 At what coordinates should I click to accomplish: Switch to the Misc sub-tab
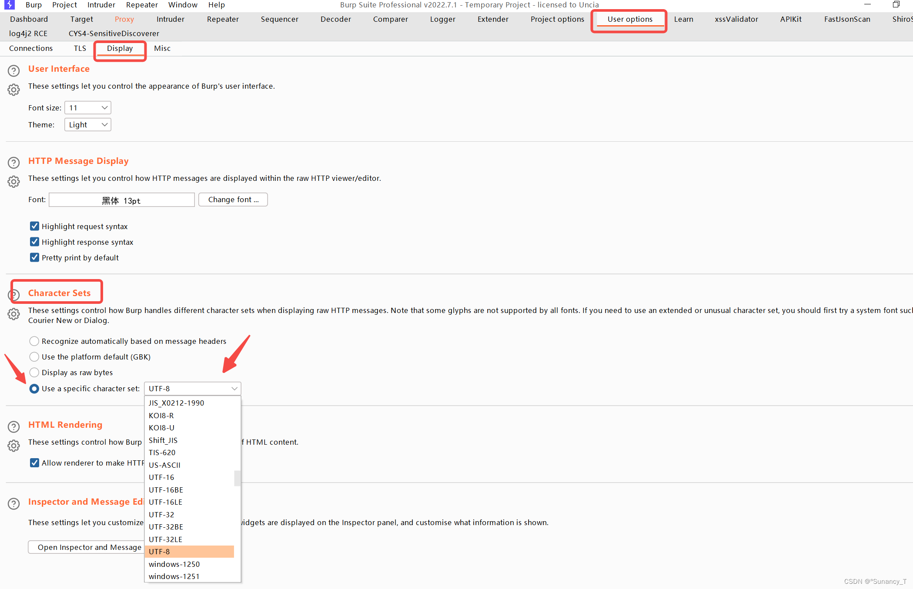(x=162, y=48)
